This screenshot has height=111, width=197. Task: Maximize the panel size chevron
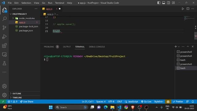[x=188, y=47]
